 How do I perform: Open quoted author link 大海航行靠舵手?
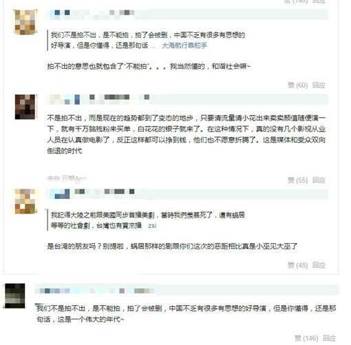click(184, 45)
